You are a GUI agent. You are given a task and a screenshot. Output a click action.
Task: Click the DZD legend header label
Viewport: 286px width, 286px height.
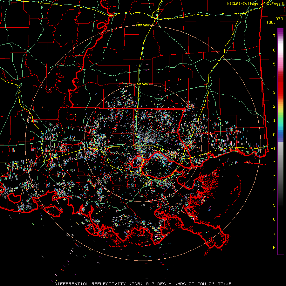(x=279, y=19)
